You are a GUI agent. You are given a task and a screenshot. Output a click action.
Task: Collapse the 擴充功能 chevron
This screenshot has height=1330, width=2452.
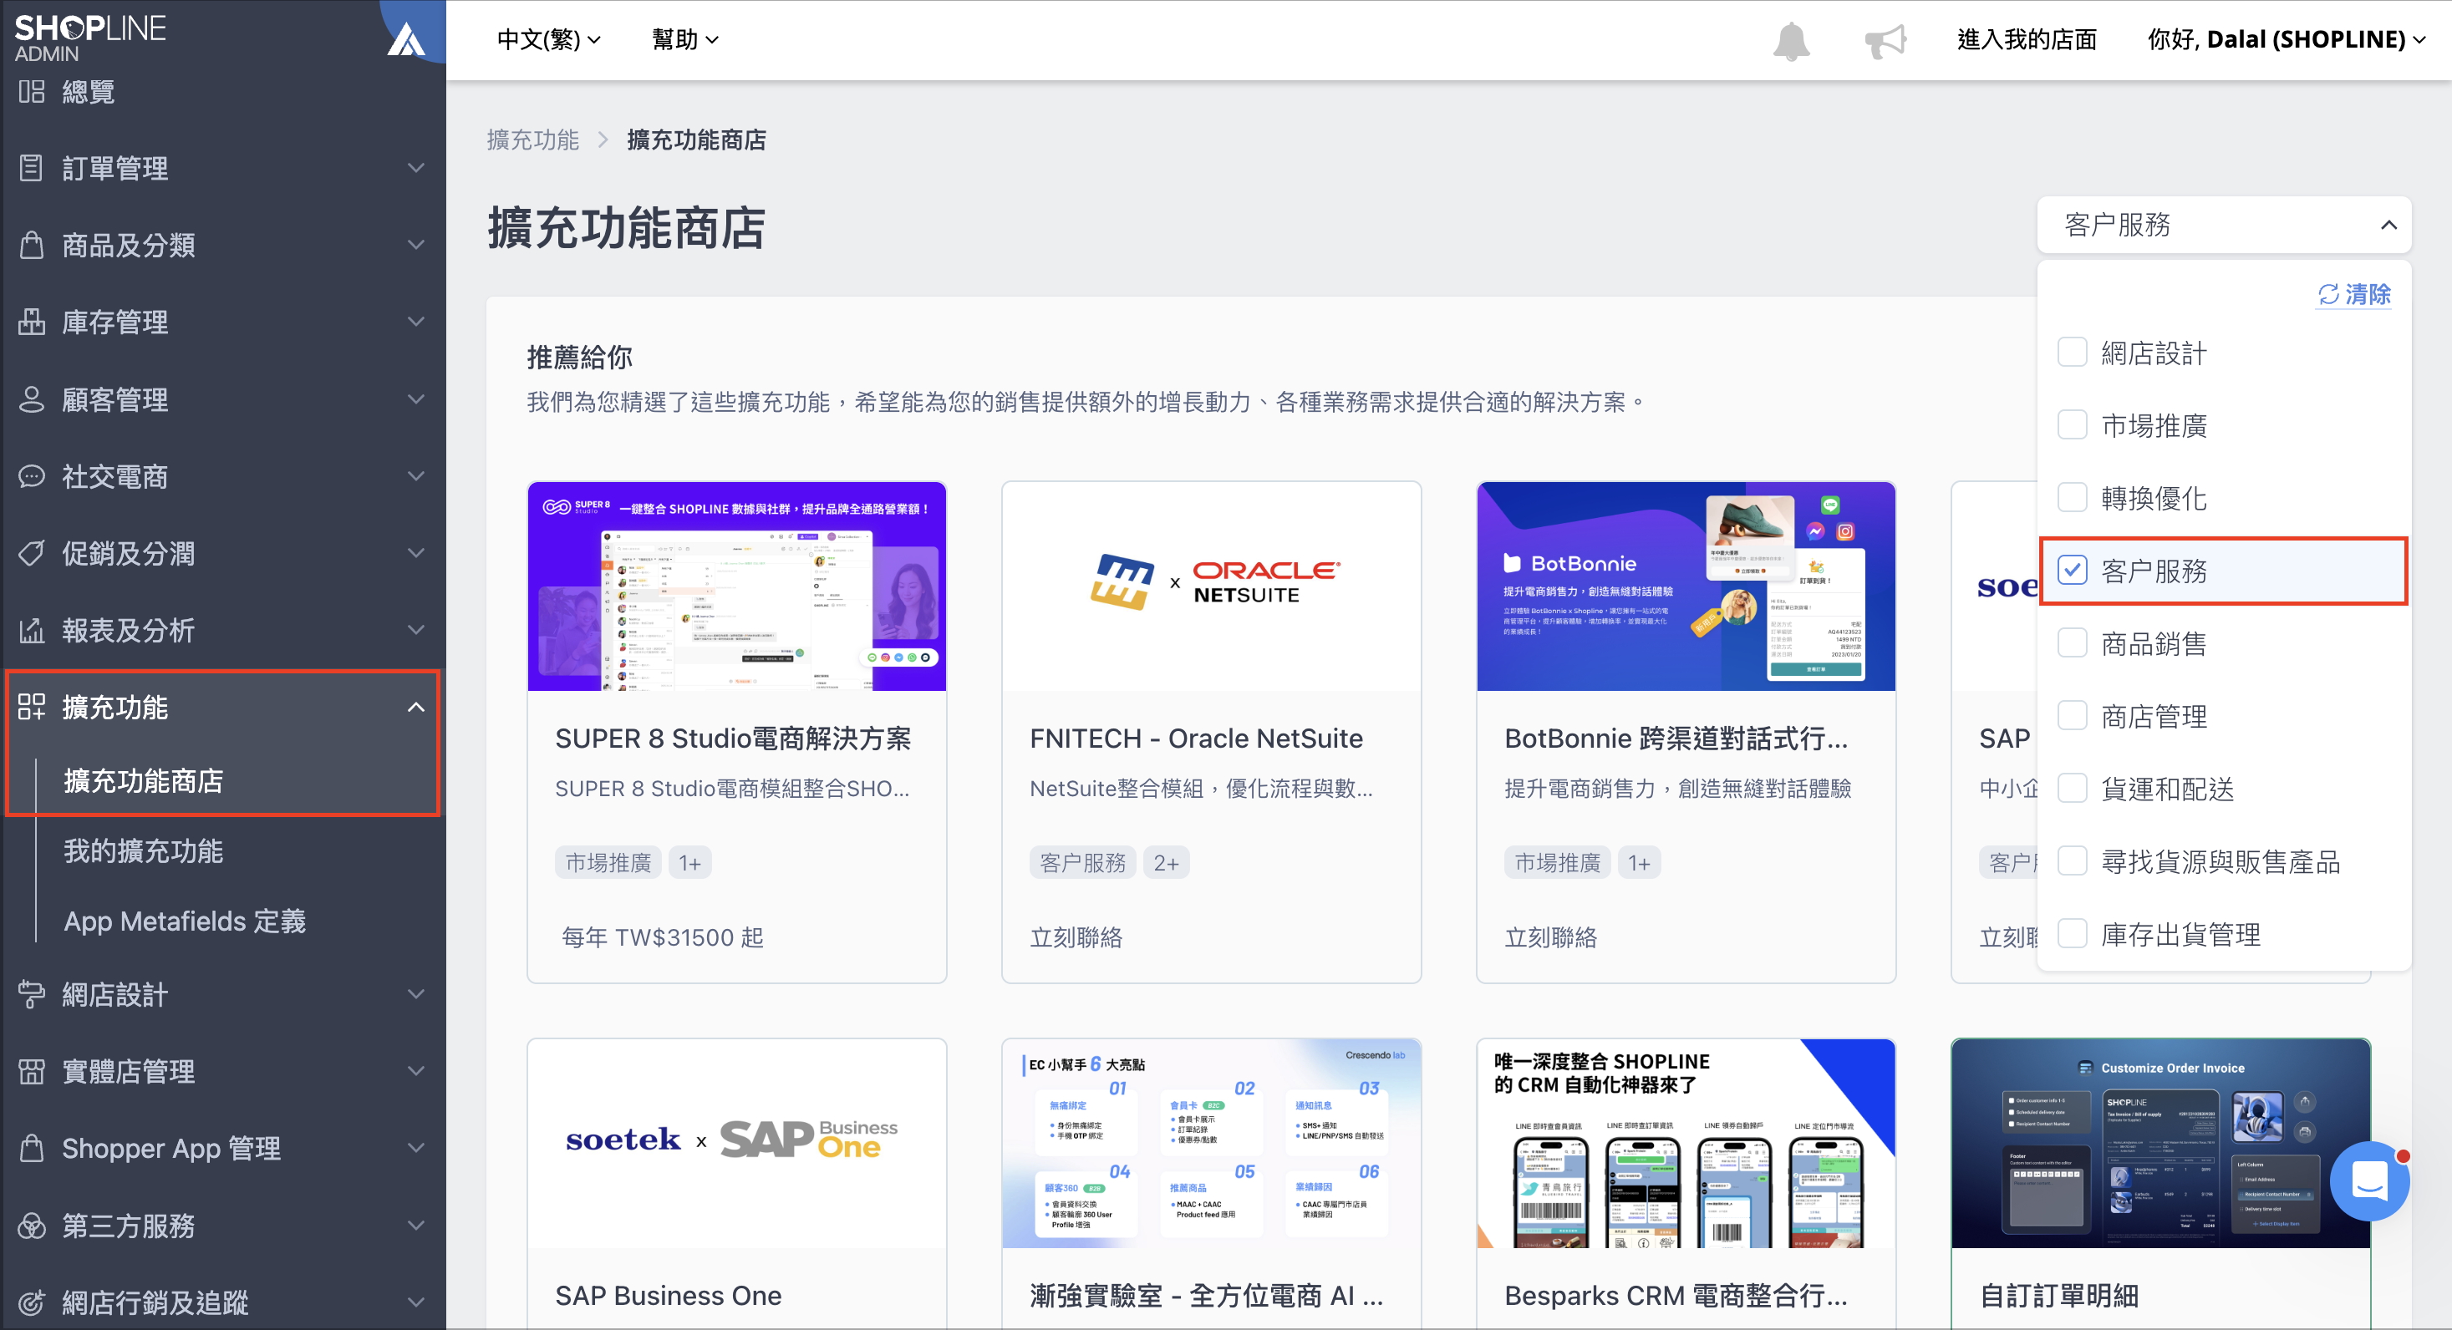(x=416, y=706)
